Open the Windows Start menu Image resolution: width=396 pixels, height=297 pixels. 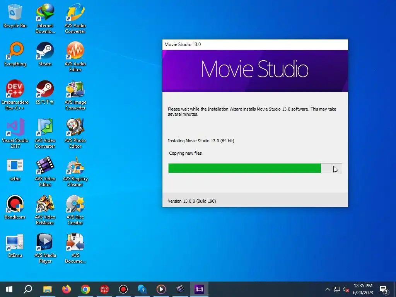point(9,289)
